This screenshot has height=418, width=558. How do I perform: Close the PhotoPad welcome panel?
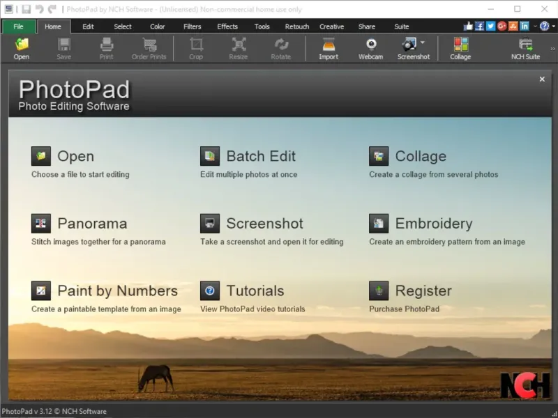[x=542, y=79]
